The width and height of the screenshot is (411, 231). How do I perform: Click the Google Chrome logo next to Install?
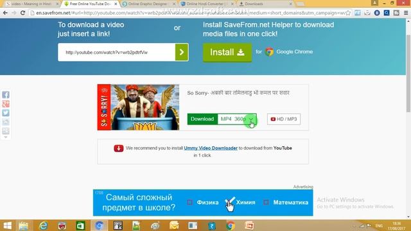[x=269, y=52]
